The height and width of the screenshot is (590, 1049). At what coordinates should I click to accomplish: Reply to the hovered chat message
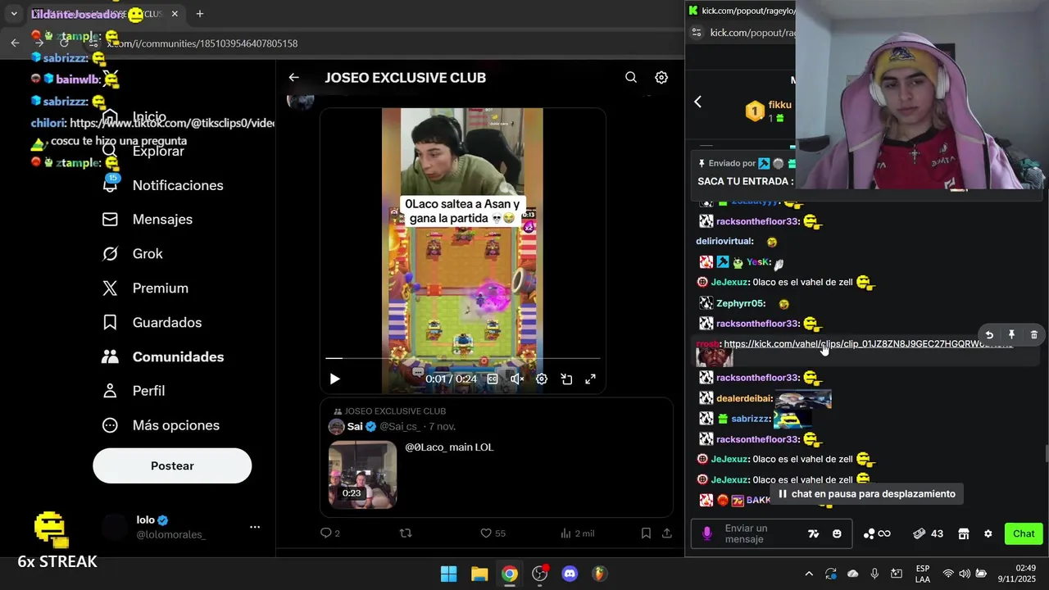point(989,334)
